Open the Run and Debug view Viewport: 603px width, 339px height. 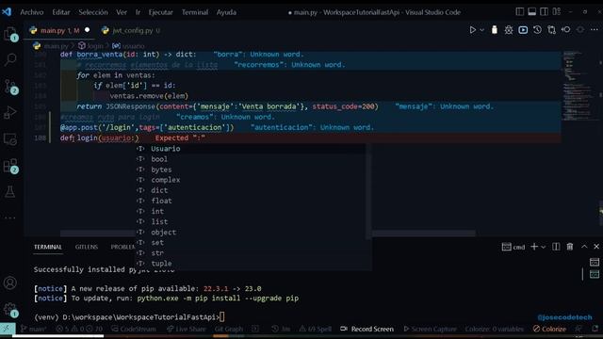pos(10,112)
